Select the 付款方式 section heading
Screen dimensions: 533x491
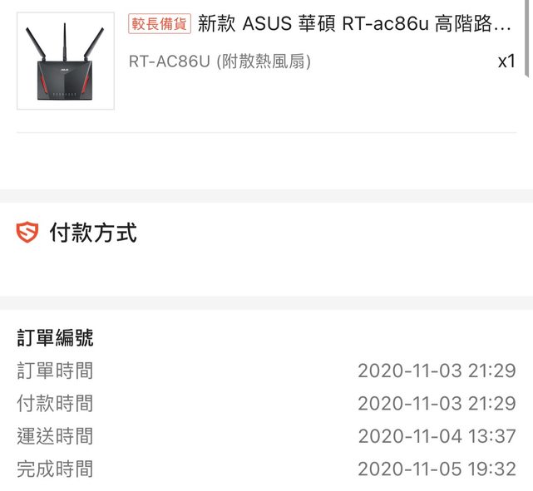(92, 233)
